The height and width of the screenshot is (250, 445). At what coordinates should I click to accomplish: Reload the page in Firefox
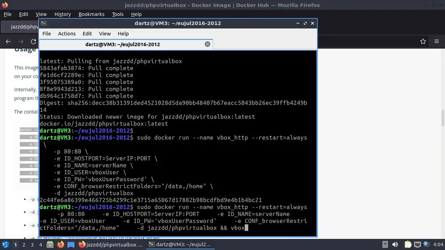33,42
